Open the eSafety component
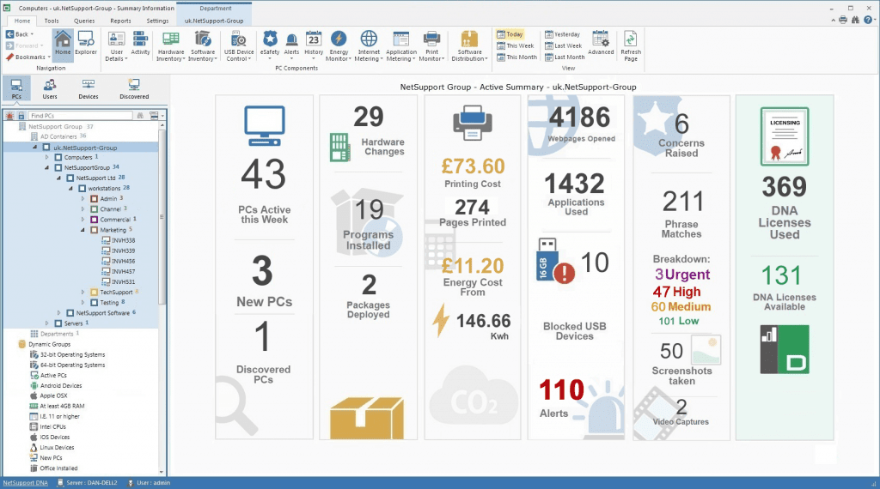Viewport: 880px width, 489px height. click(270, 45)
